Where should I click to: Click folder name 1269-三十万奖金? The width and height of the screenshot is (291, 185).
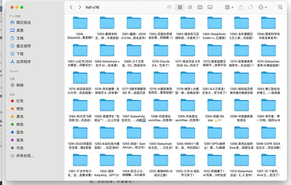pyautogui.click(x=134, y=63)
